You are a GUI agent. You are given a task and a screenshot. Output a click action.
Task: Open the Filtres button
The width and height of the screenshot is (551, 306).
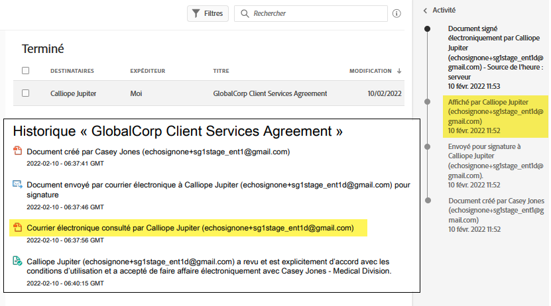(208, 14)
